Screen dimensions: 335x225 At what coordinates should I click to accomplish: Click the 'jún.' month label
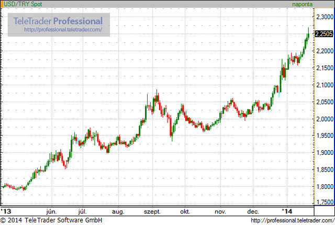[51, 211]
